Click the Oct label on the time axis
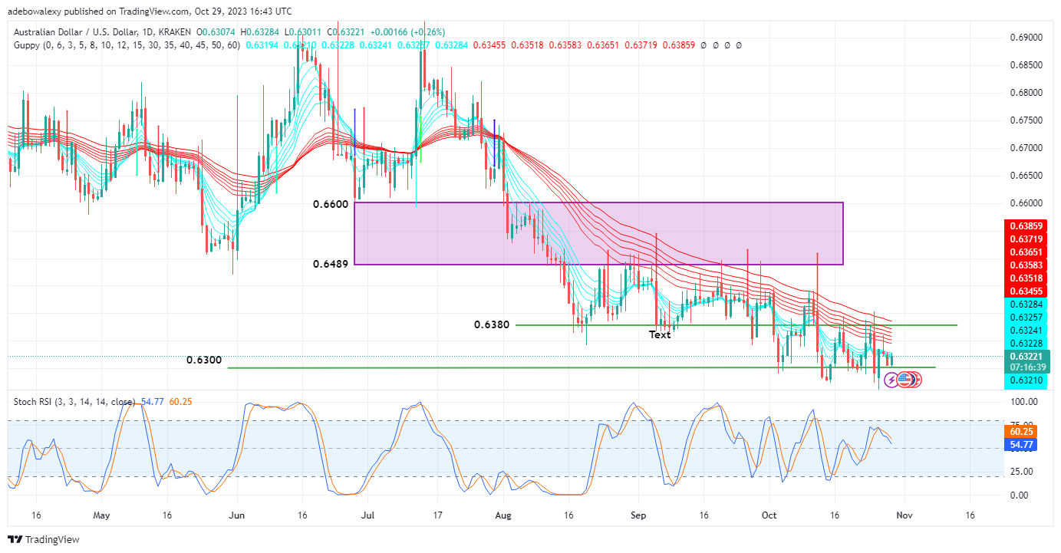 point(769,516)
